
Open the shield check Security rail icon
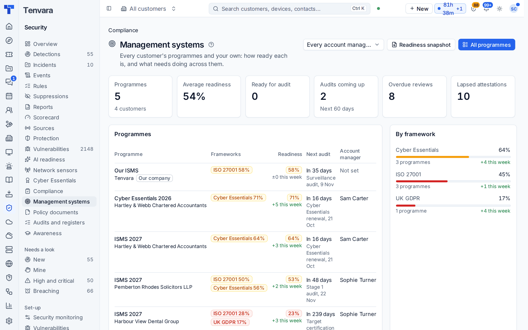pyautogui.click(x=9, y=208)
